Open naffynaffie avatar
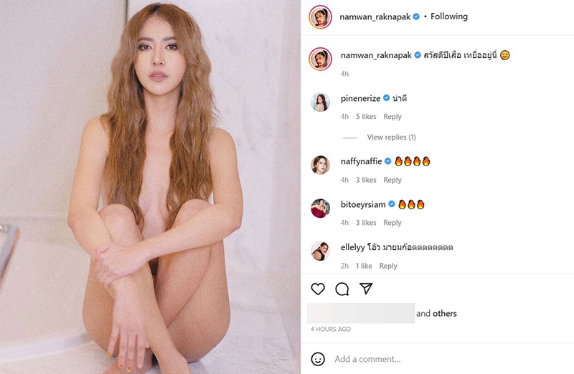Viewport: 574px width, 374px height. (320, 166)
